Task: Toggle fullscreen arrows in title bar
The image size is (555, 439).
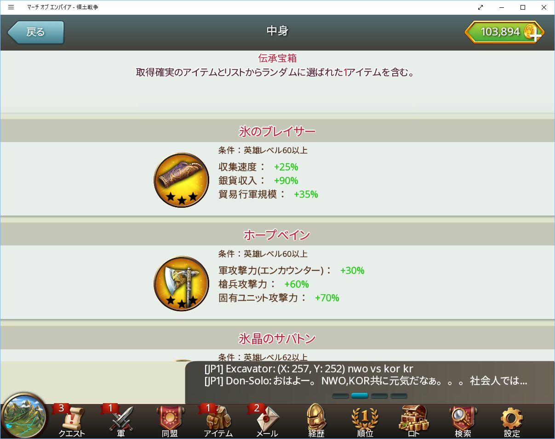Action: point(481,7)
